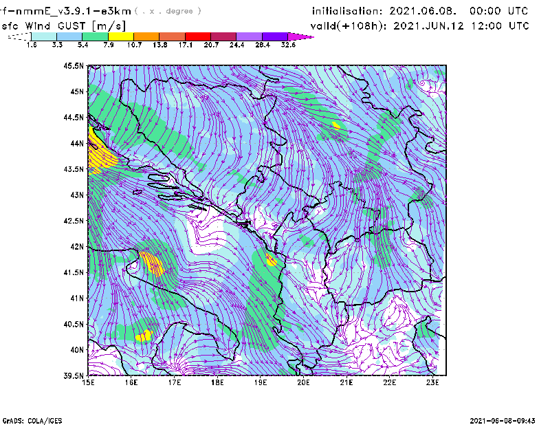
Task: Select the green 5.4–7.9 legend swatch
Action: click(x=95, y=36)
